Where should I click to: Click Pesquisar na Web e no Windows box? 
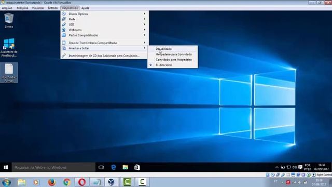pyautogui.click(x=53, y=167)
